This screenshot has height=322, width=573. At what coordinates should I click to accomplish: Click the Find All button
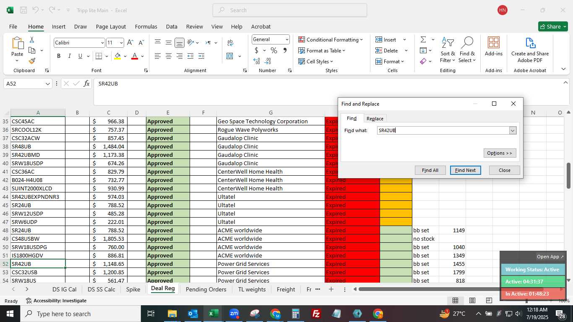[430, 170]
